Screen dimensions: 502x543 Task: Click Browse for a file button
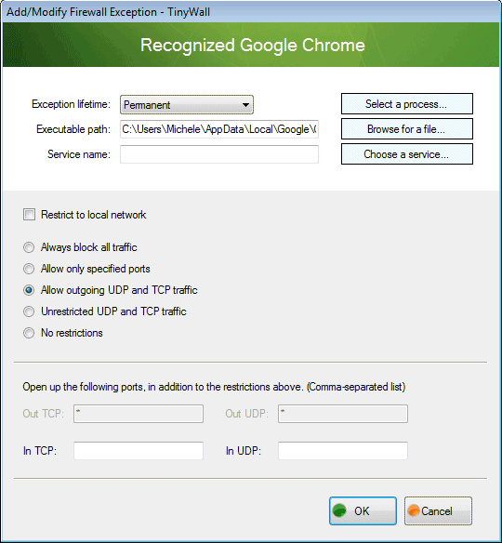[407, 129]
